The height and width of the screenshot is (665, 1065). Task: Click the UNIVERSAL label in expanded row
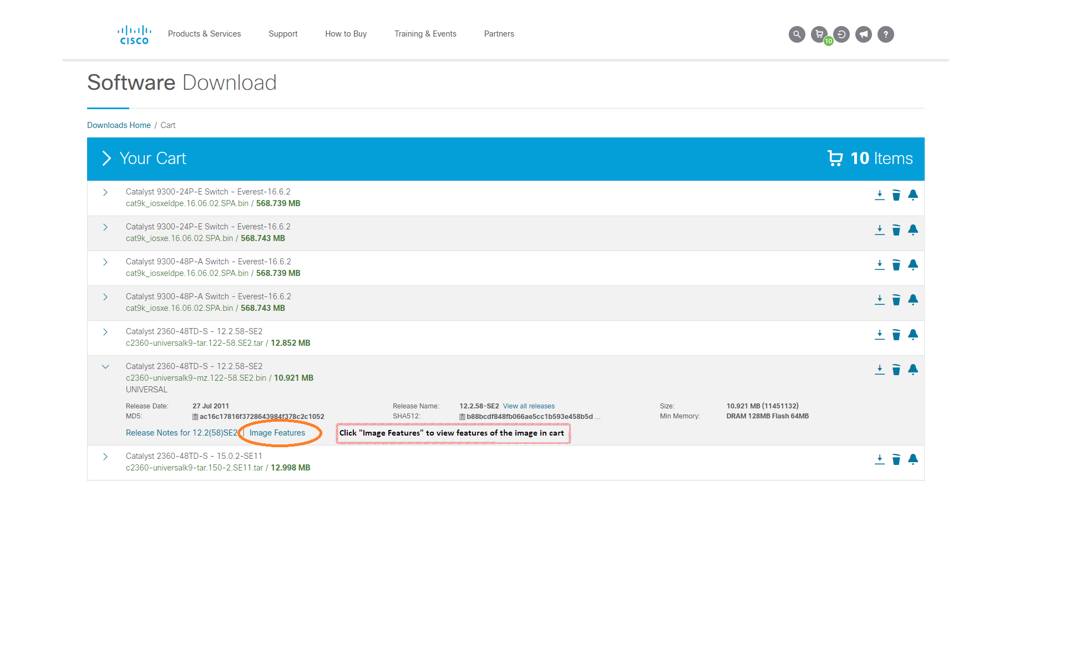[146, 390]
